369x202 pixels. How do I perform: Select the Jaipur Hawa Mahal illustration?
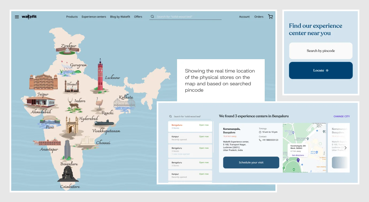[43, 82]
